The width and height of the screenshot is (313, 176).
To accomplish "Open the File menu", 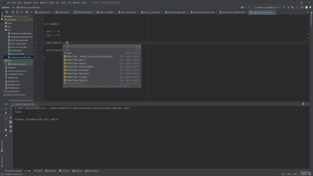I will pos(9,2).
